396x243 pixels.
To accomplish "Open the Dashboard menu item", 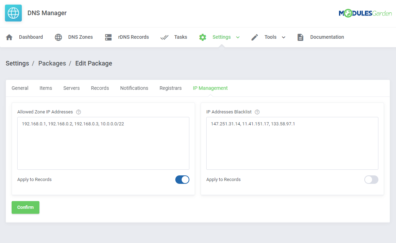I will pos(31,37).
